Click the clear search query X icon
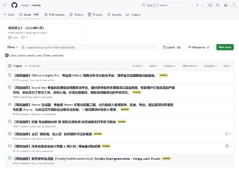This screenshot has width=239, height=170. click(7, 55)
